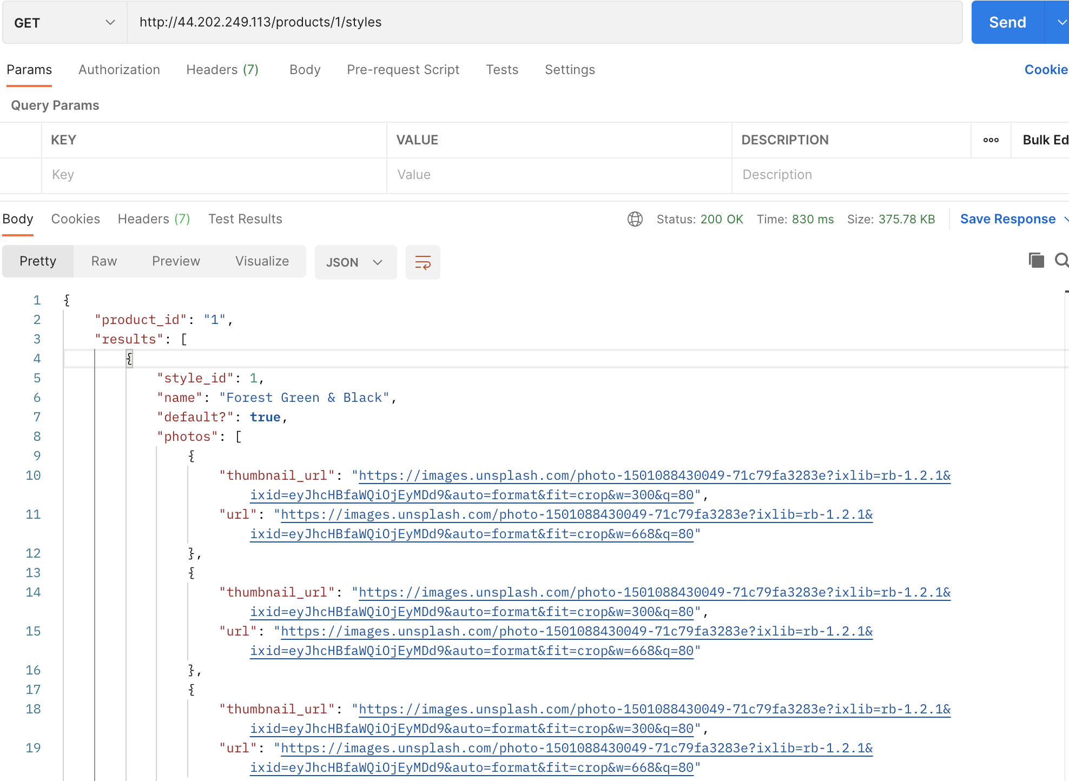Copy the response body to clipboard
Image resolution: width=1069 pixels, height=781 pixels.
click(1036, 261)
